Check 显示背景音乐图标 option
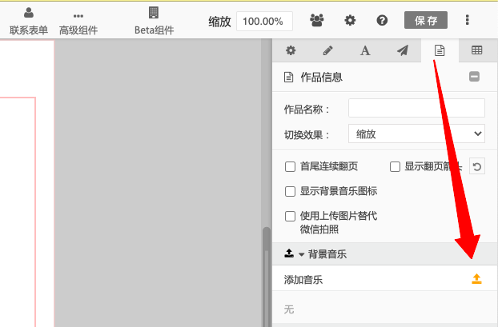This screenshot has height=327, width=498. tap(291, 192)
